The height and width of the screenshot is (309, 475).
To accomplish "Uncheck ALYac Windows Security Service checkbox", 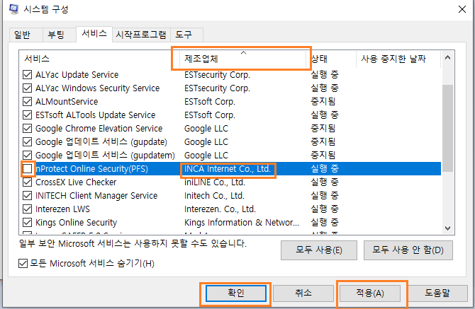I will [x=27, y=88].
